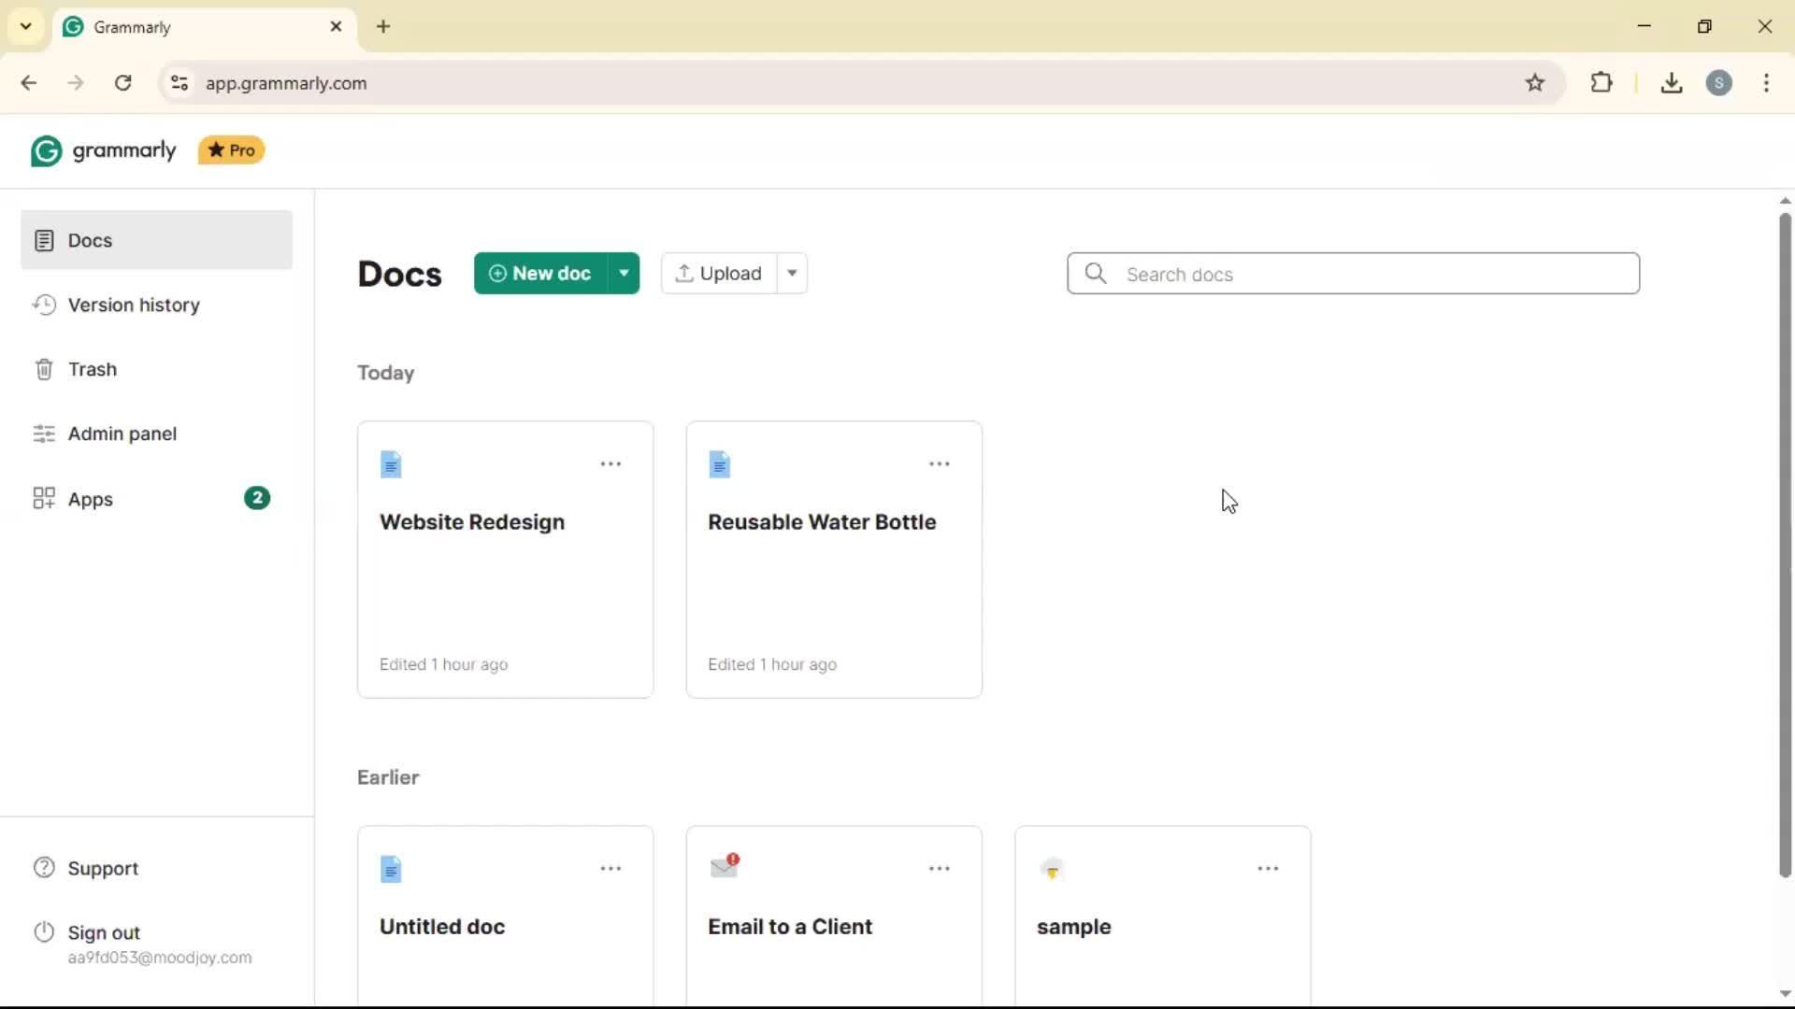
Task: Click the New doc button
Action: pos(540,274)
